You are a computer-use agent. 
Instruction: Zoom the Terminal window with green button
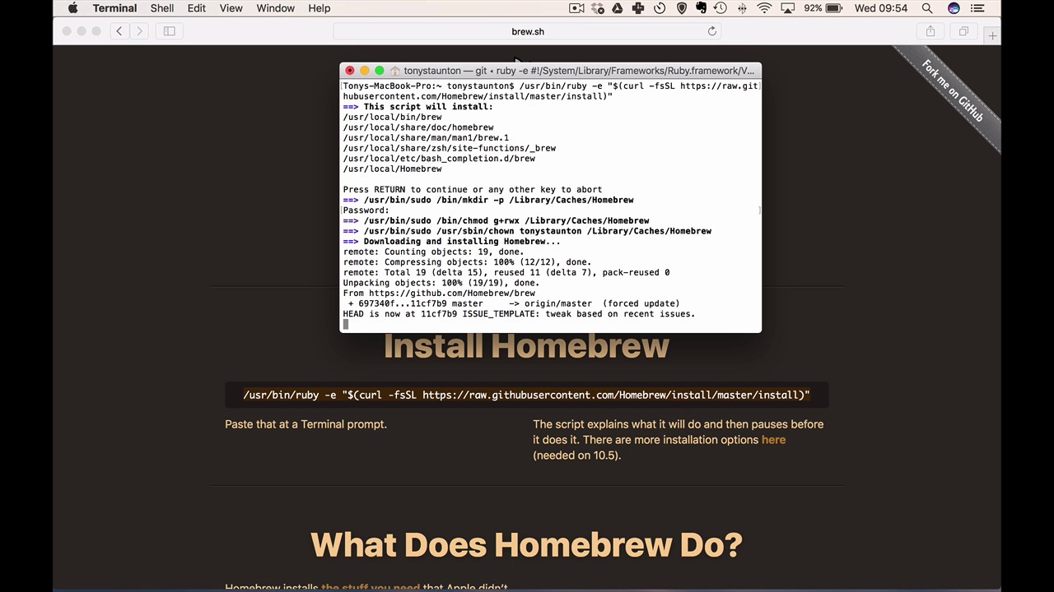coord(380,71)
